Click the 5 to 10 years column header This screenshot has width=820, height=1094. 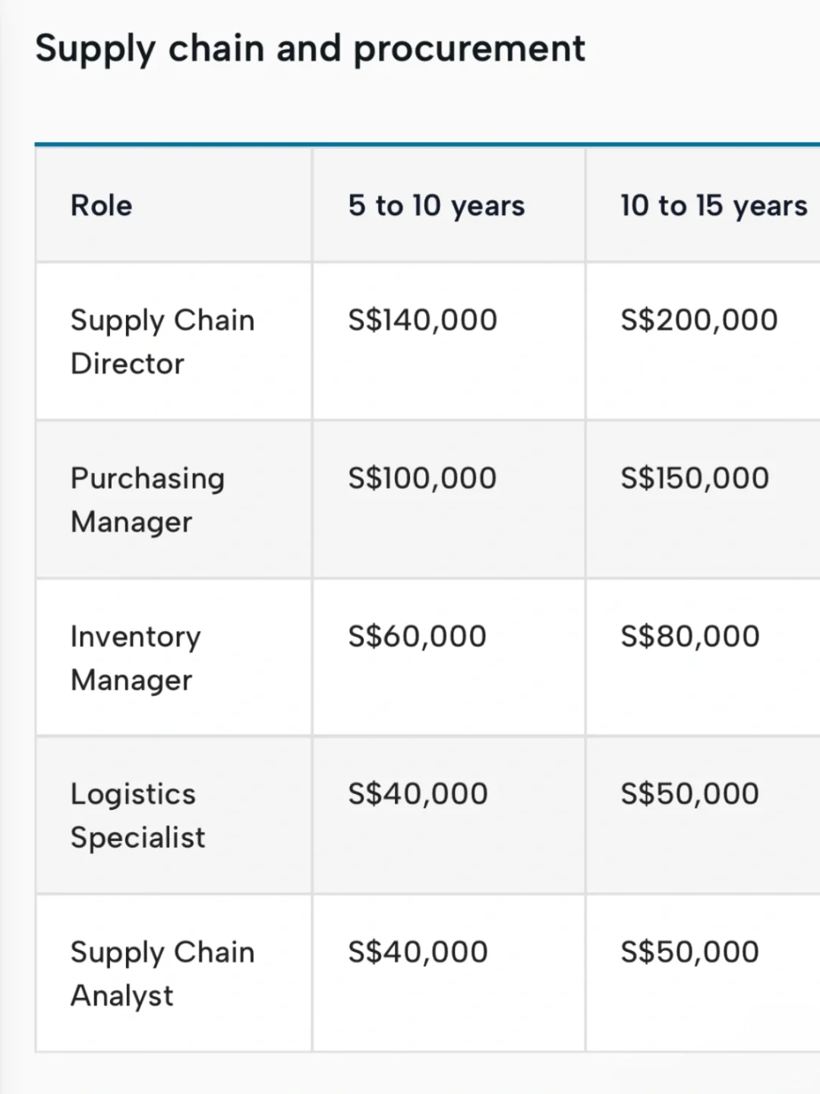[437, 206]
